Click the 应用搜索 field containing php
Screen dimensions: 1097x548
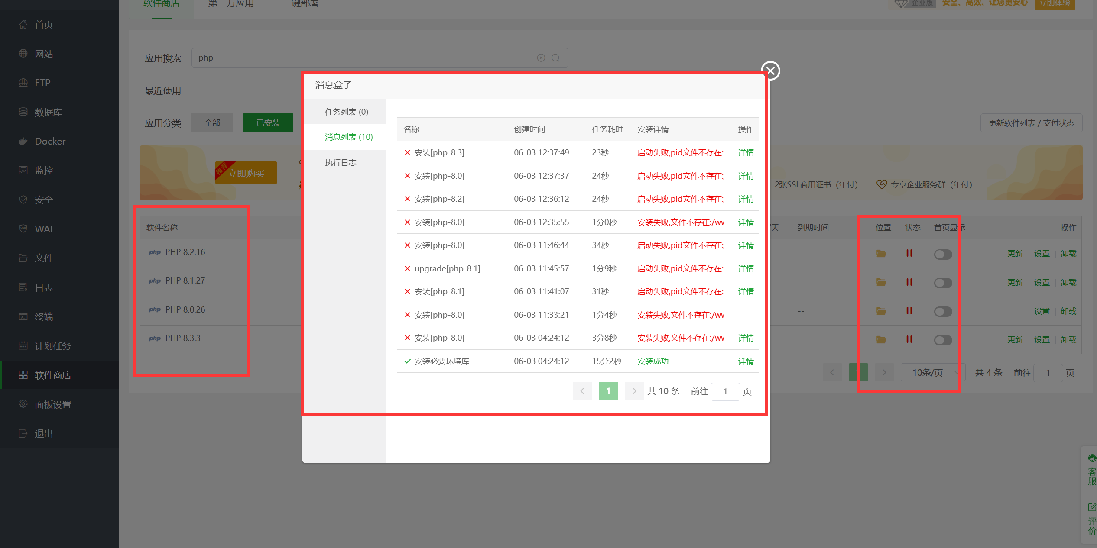(x=380, y=58)
